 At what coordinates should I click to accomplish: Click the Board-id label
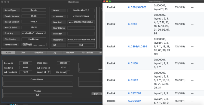pyautogui.click(x=59, y=22)
